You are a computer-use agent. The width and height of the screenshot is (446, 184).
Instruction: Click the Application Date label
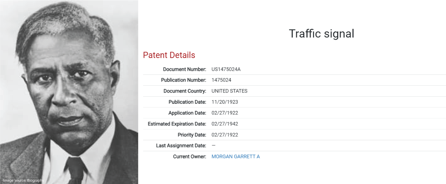pyautogui.click(x=187, y=113)
